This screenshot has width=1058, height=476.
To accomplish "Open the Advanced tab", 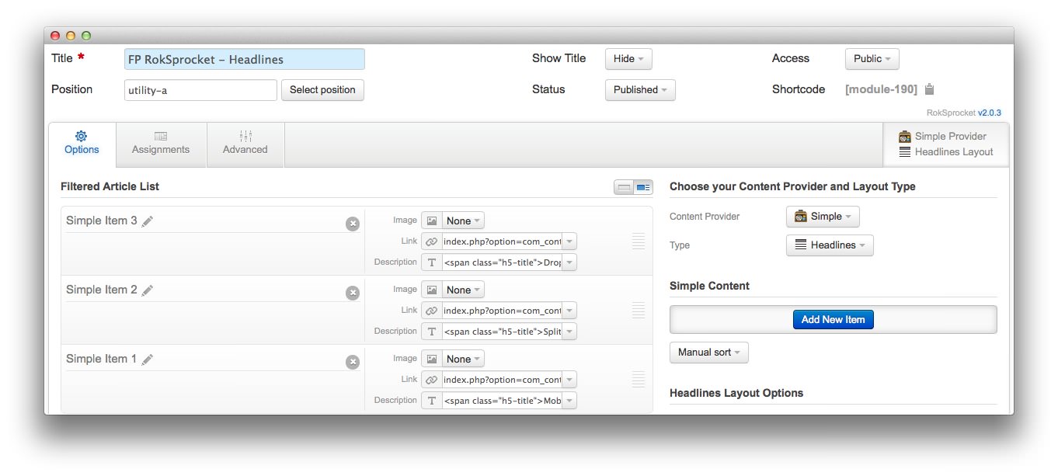I will [x=245, y=144].
